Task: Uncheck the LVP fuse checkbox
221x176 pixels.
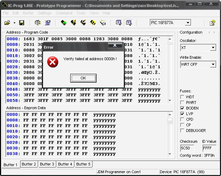Action: (182, 114)
